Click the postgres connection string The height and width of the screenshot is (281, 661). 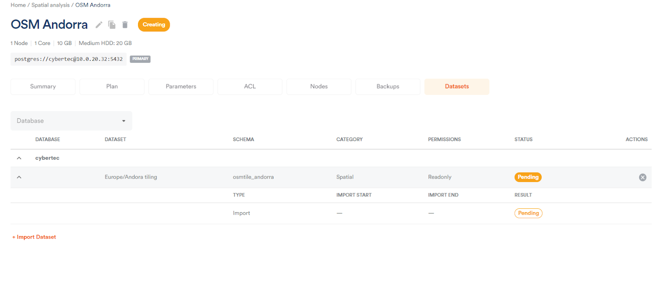[69, 59]
